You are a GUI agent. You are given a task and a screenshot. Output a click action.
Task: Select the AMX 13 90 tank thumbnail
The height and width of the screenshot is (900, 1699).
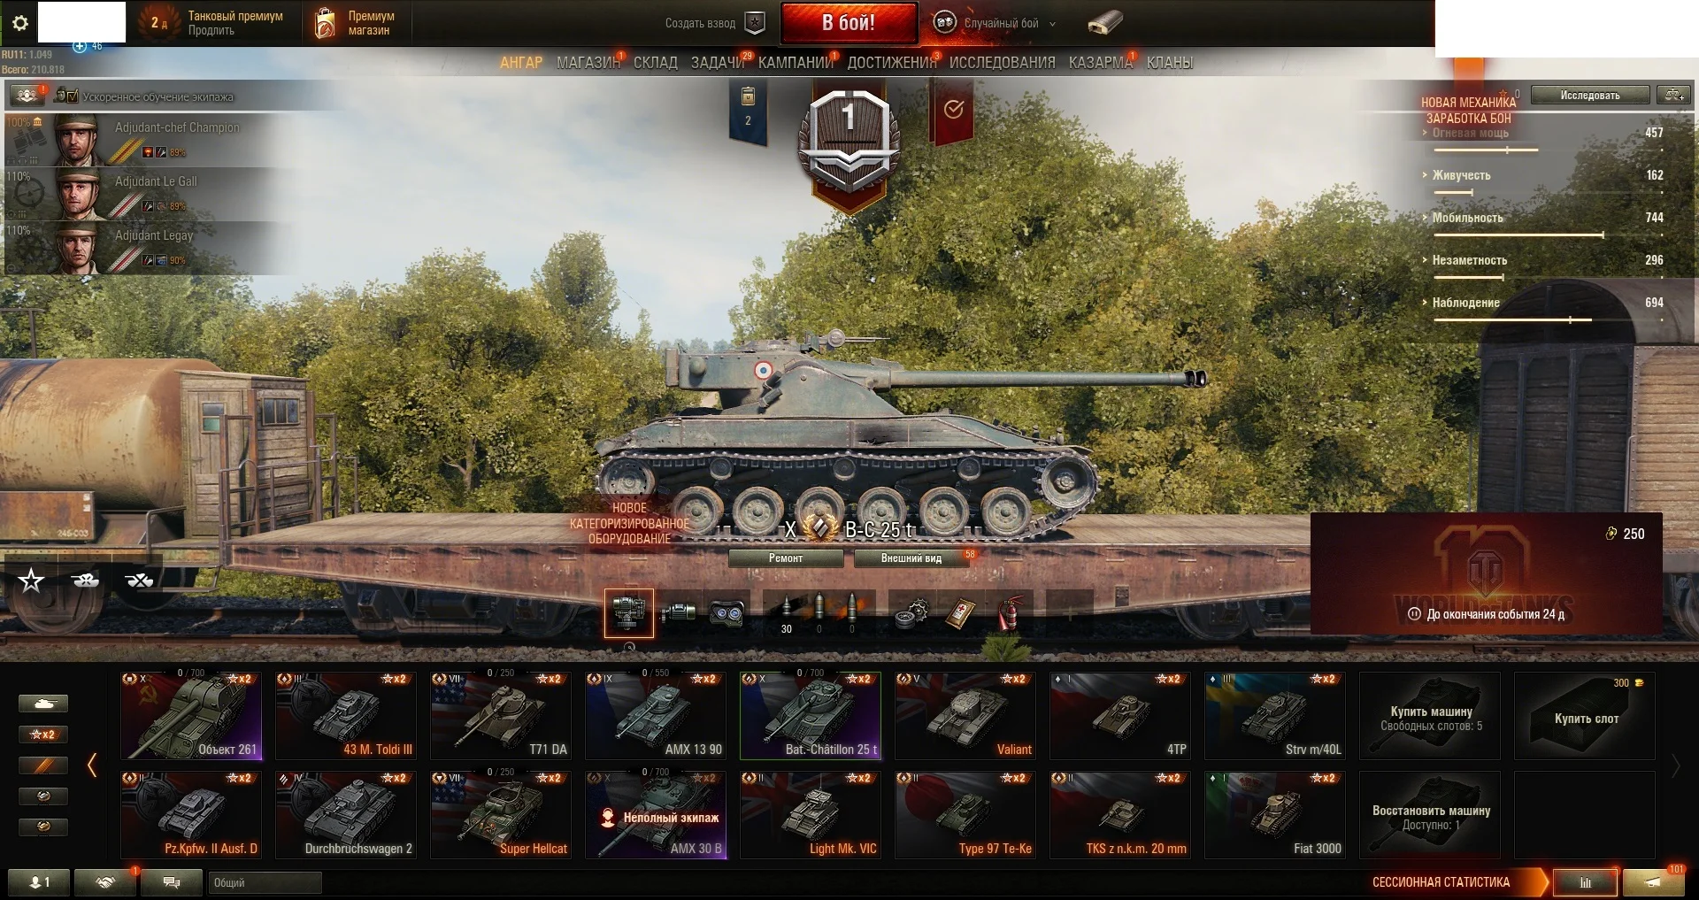(656, 715)
